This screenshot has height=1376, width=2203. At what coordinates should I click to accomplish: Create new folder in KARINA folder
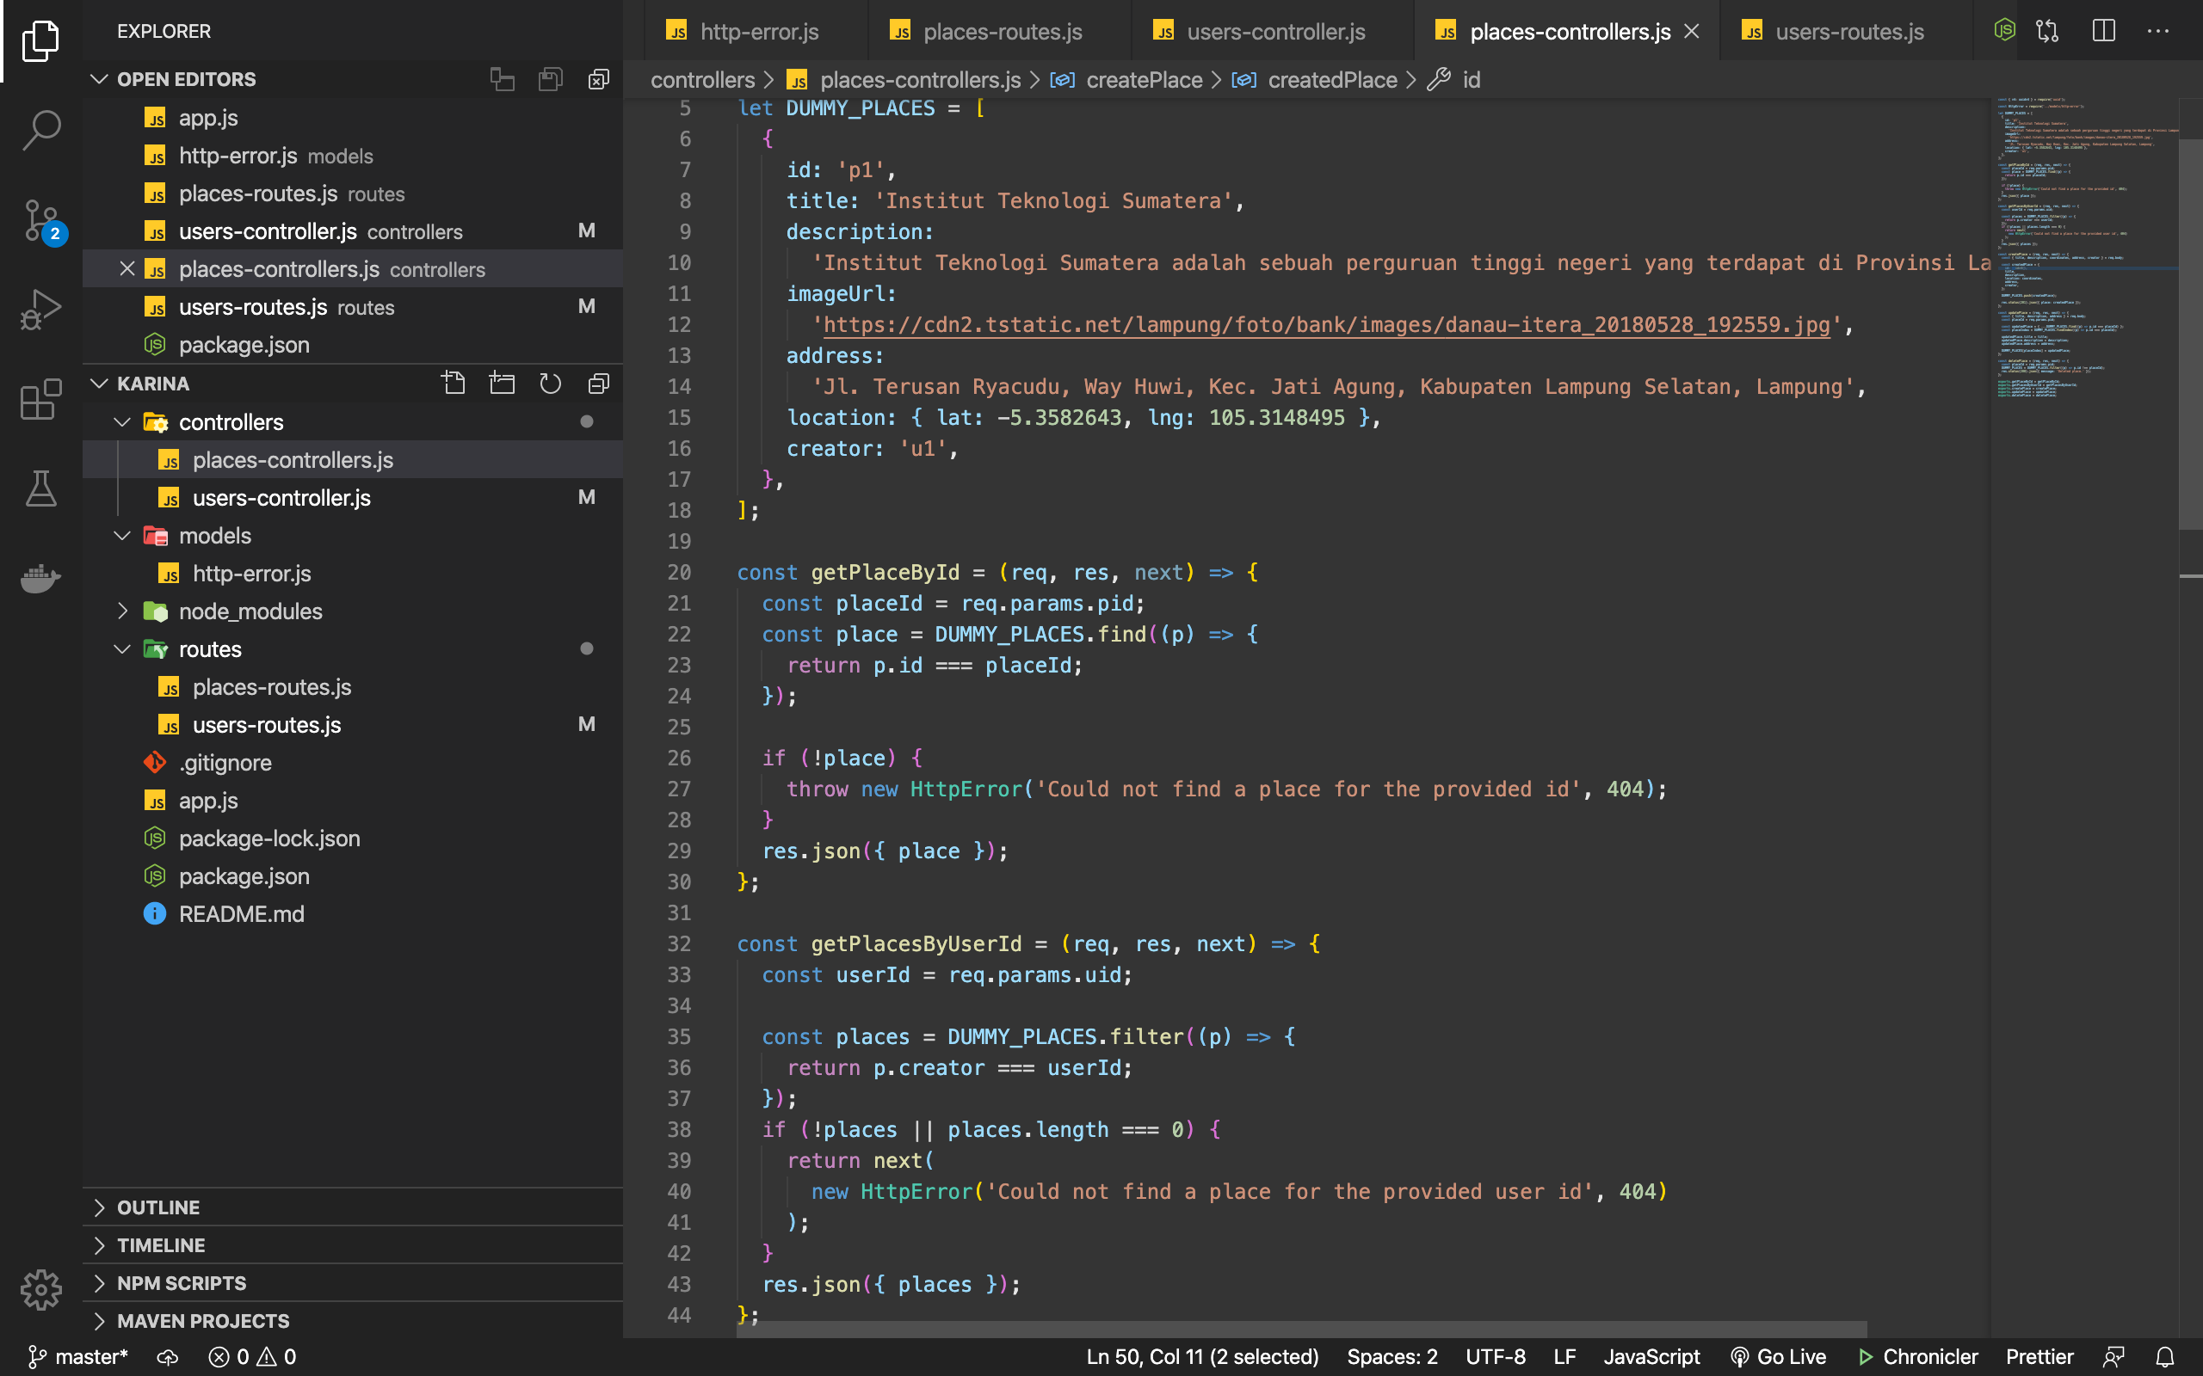[502, 384]
